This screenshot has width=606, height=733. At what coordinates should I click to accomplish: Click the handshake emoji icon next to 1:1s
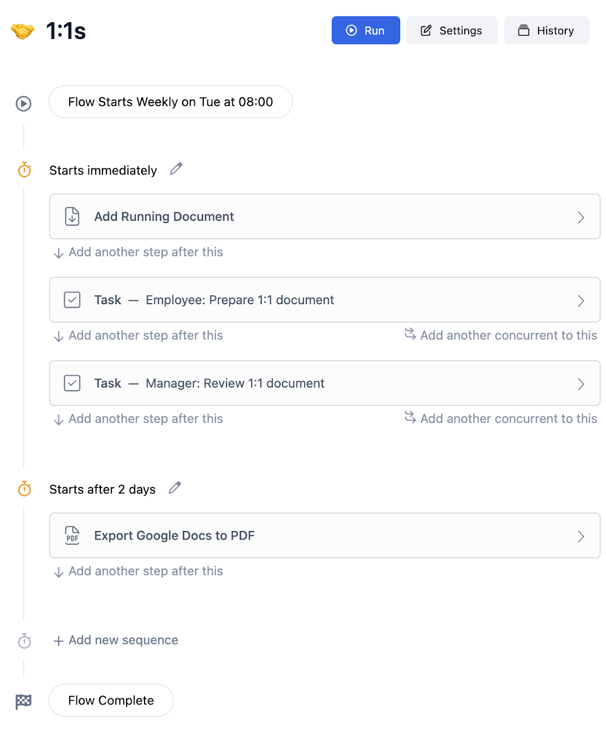point(22,31)
